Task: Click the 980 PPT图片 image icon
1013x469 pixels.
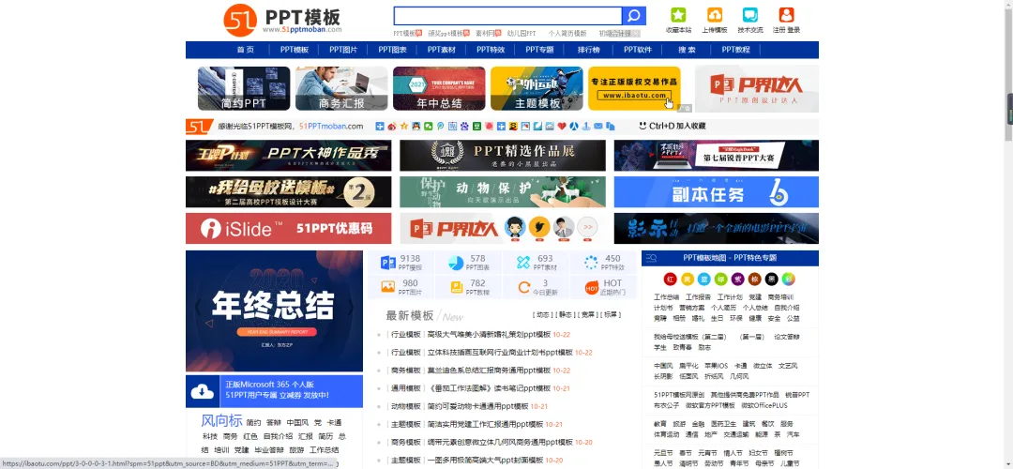Action: pyautogui.click(x=387, y=287)
